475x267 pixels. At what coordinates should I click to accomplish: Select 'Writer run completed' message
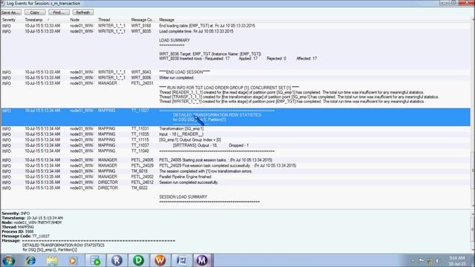pos(235,78)
